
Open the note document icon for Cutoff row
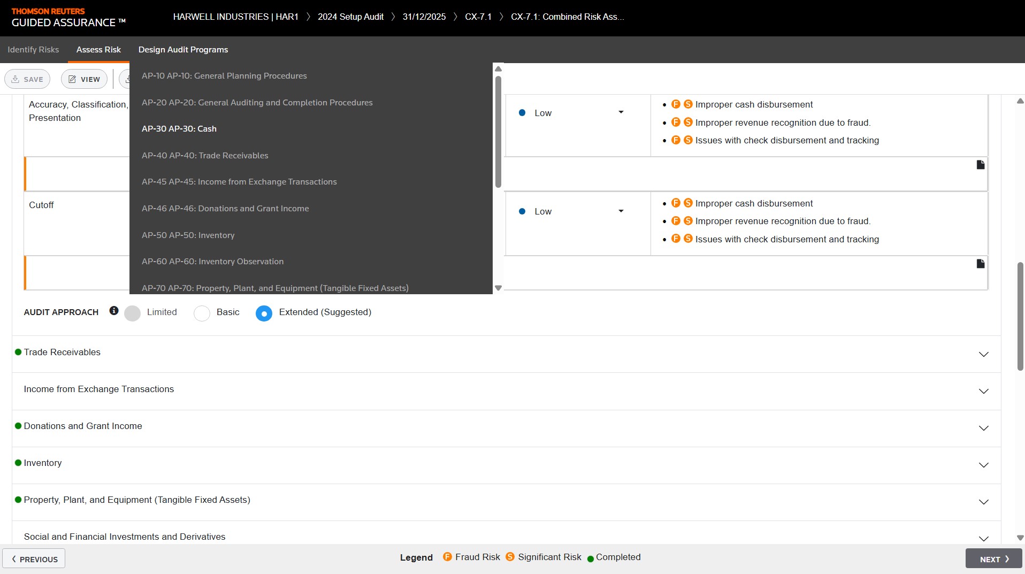tap(980, 264)
